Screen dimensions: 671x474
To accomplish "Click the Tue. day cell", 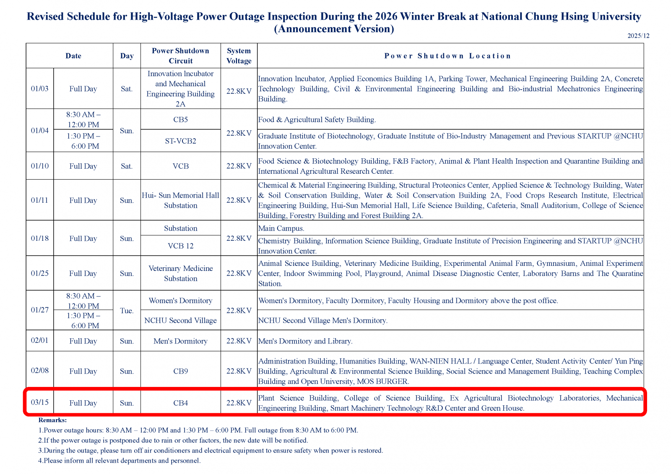I will [x=127, y=311].
